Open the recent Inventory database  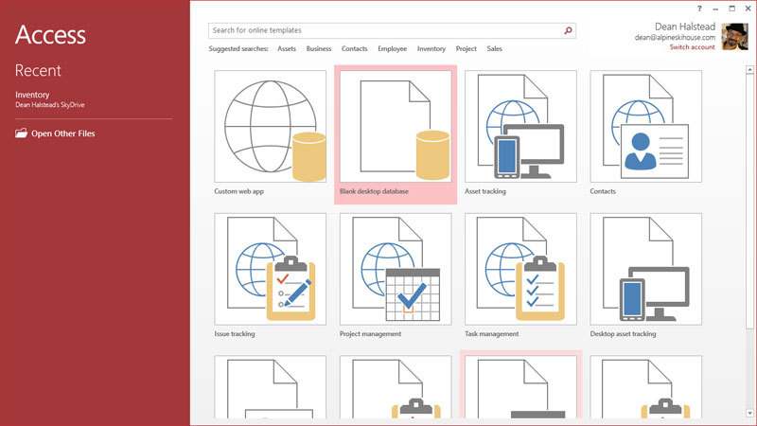click(31, 95)
